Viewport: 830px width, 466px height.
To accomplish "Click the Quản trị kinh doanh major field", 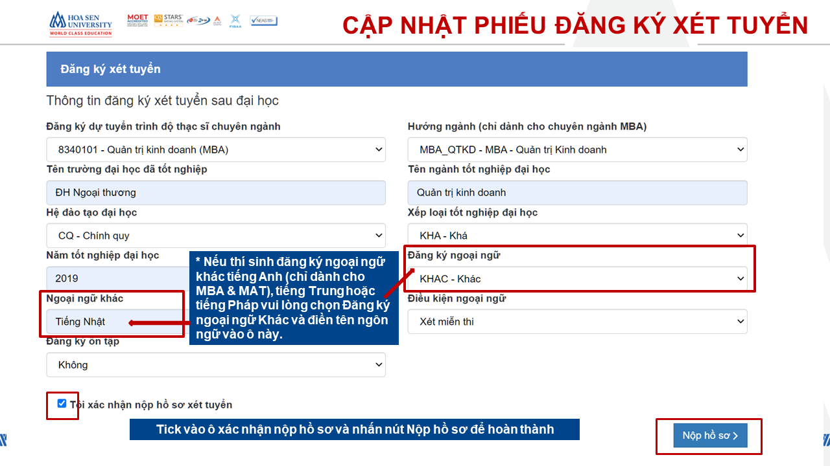I will pos(577,193).
